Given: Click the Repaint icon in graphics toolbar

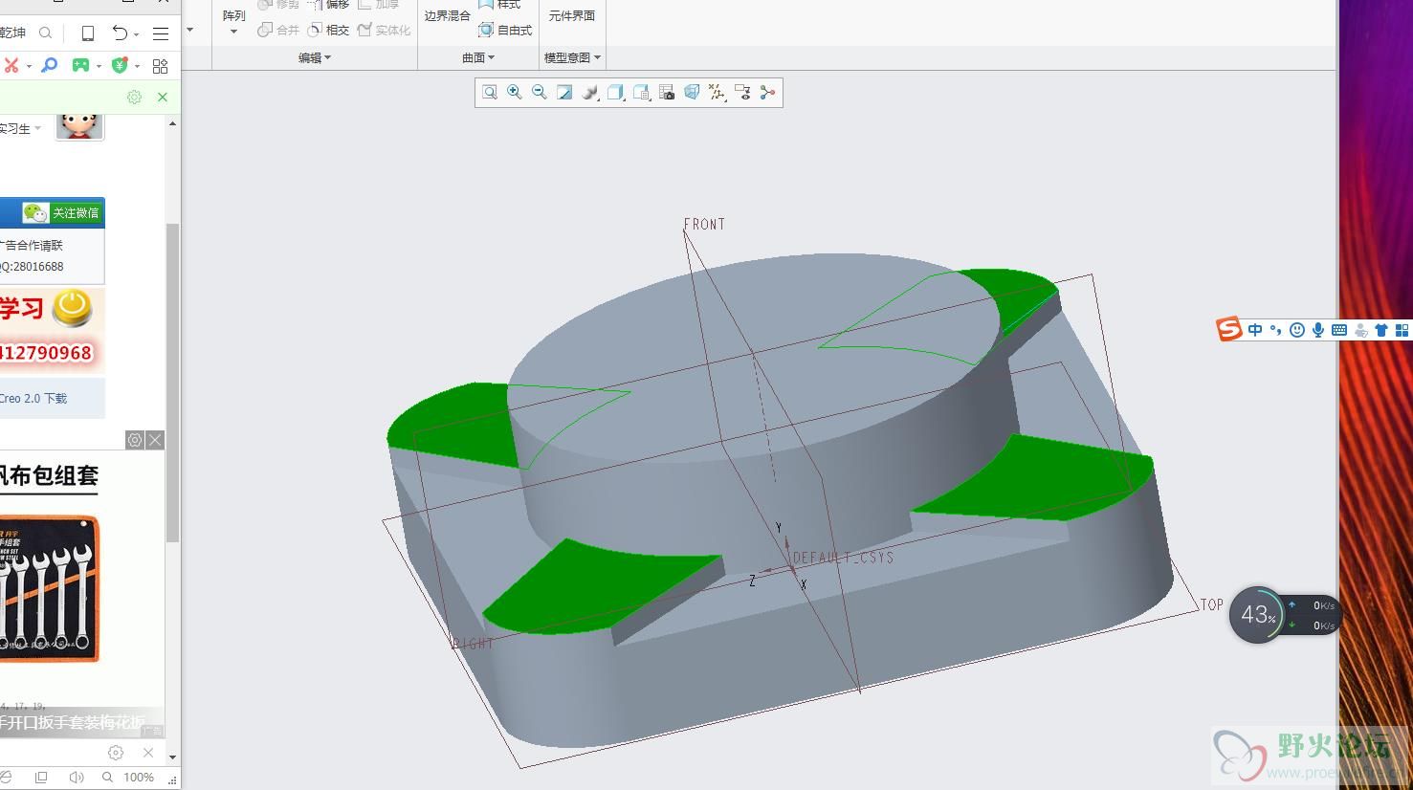Looking at the screenshot, I should pyautogui.click(x=564, y=93).
